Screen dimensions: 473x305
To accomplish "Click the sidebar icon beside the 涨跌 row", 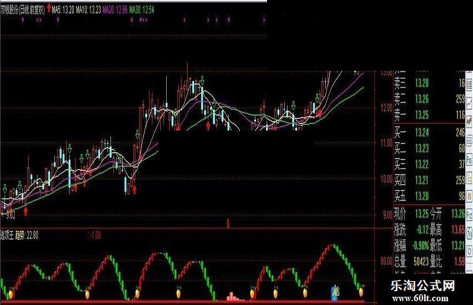I will click(x=469, y=232).
